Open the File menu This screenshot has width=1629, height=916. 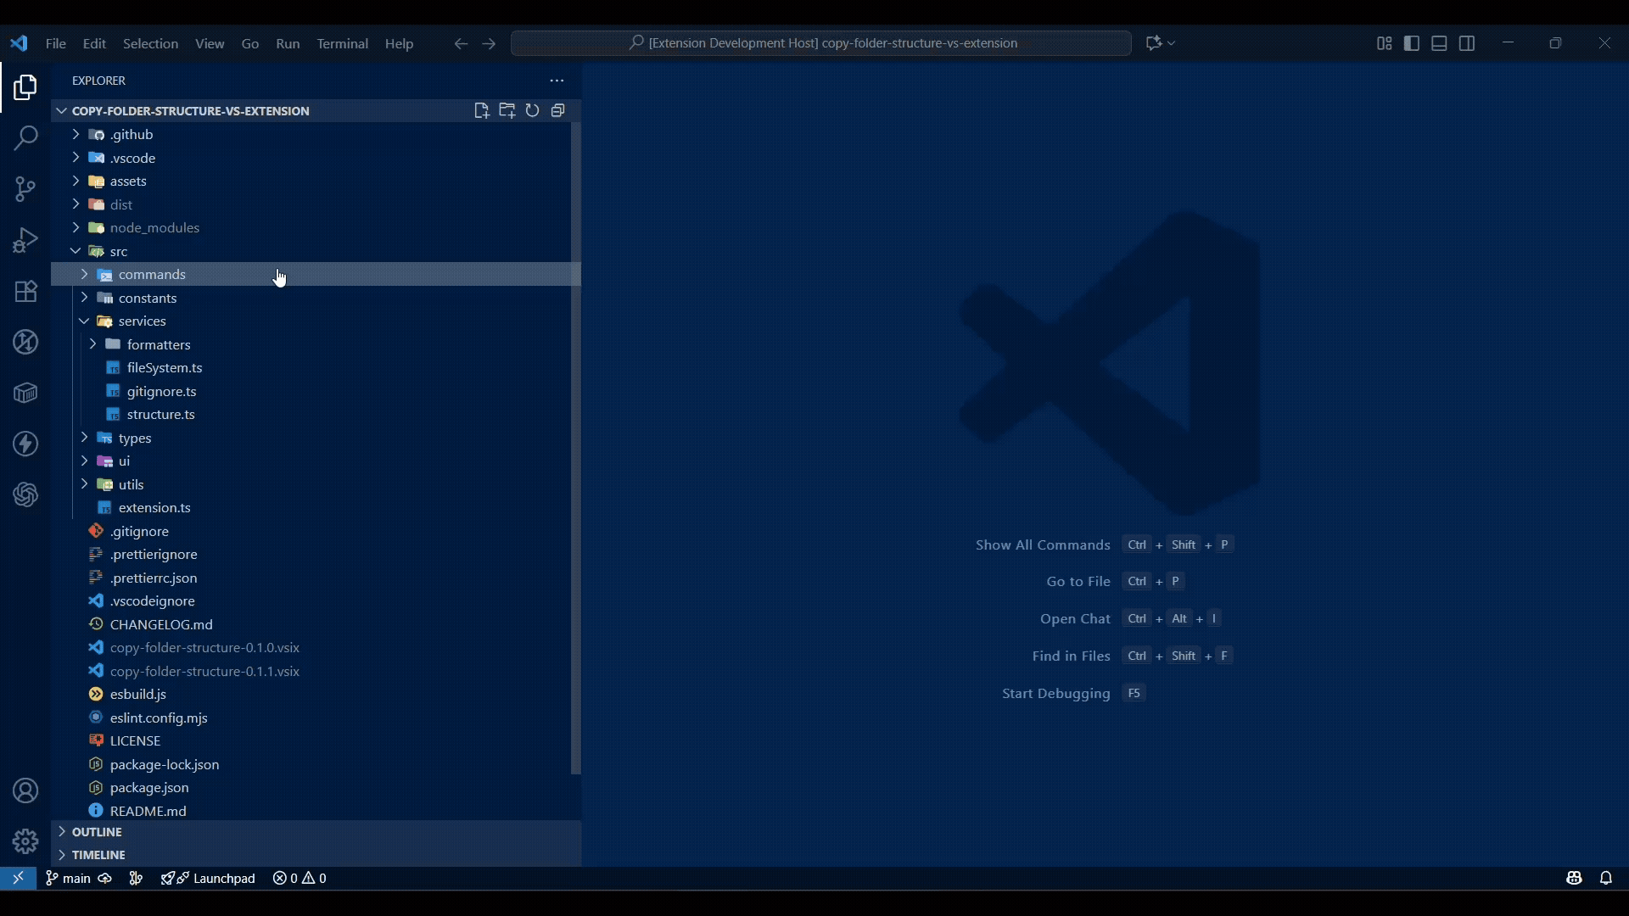[x=56, y=43]
